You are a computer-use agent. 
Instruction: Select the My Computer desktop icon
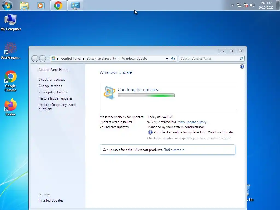(x=11, y=22)
